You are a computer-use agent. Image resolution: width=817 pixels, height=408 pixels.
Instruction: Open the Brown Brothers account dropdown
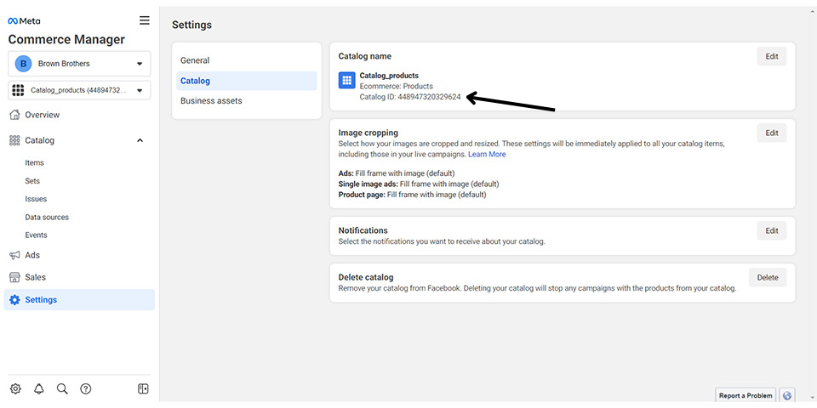79,64
